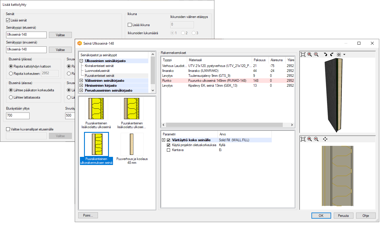Select Kivirakenteiset seinät in the tree

click(99, 66)
